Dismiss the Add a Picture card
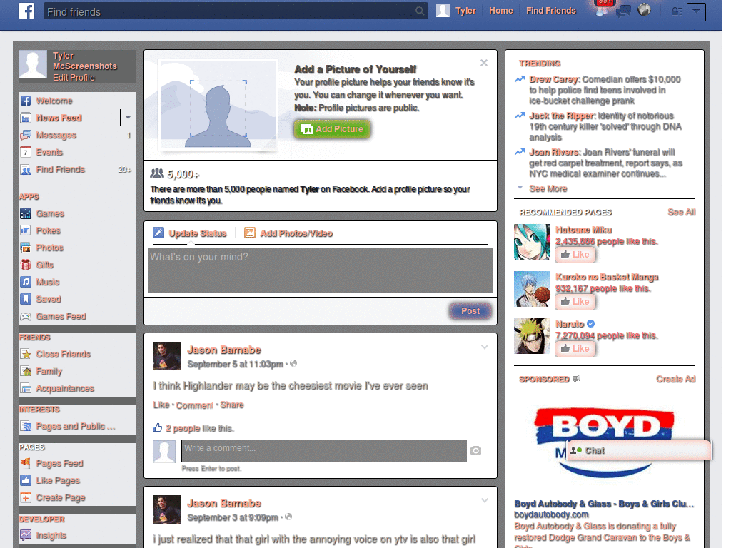This screenshot has width=731, height=548. pos(484,63)
